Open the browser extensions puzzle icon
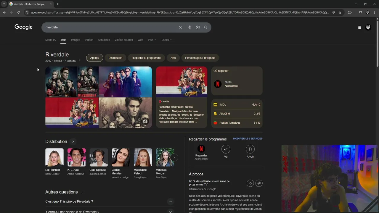This screenshot has height=213, width=379. (x=350, y=12)
